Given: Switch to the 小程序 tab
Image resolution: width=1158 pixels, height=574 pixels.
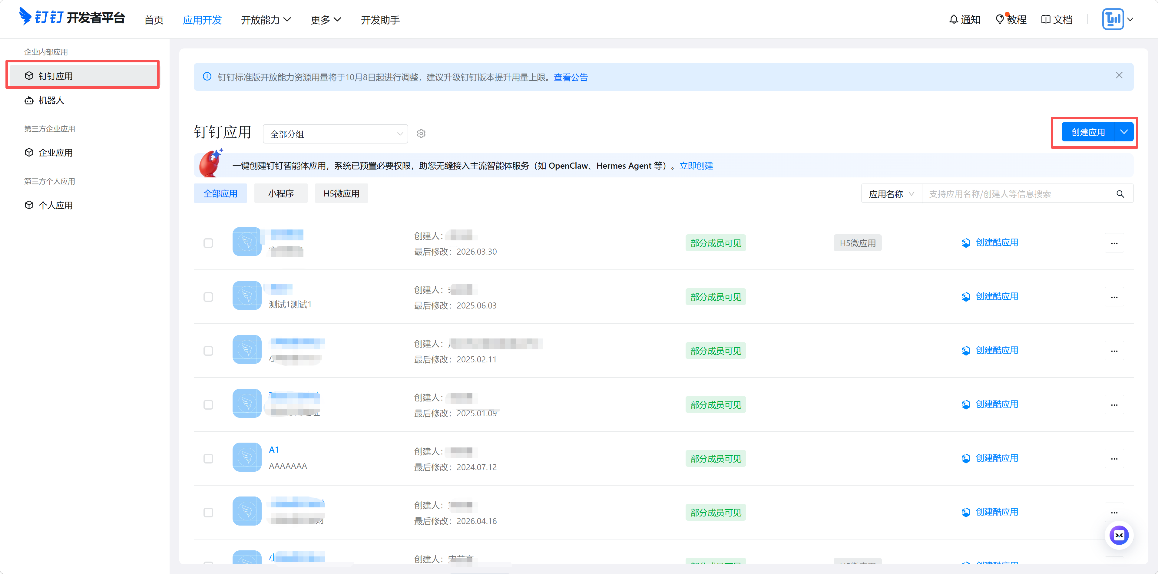Looking at the screenshot, I should pos(281,193).
